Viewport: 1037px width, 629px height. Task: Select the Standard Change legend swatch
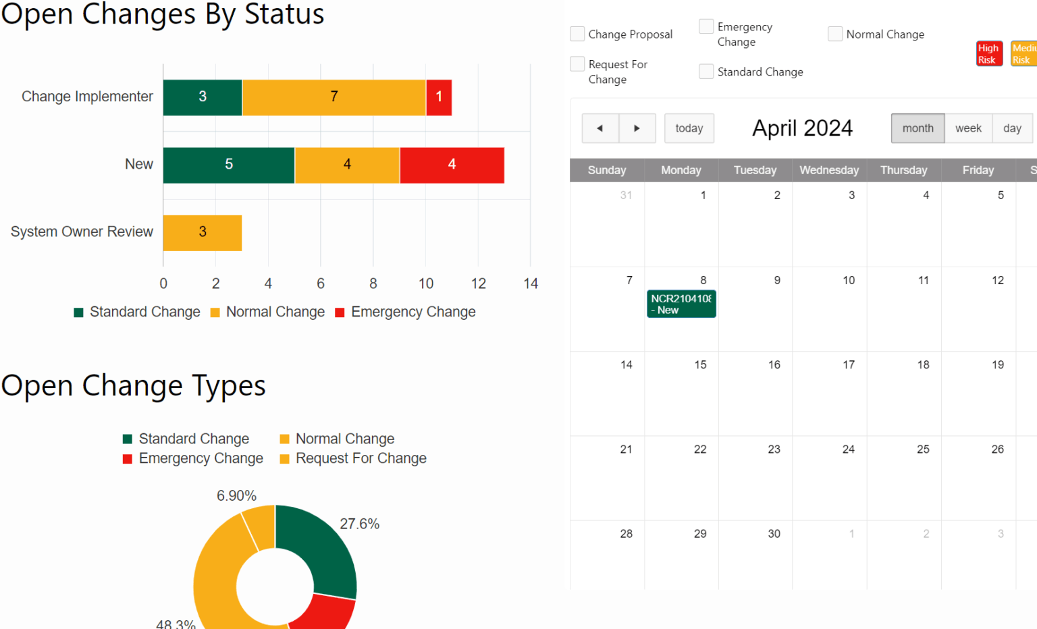(128, 439)
